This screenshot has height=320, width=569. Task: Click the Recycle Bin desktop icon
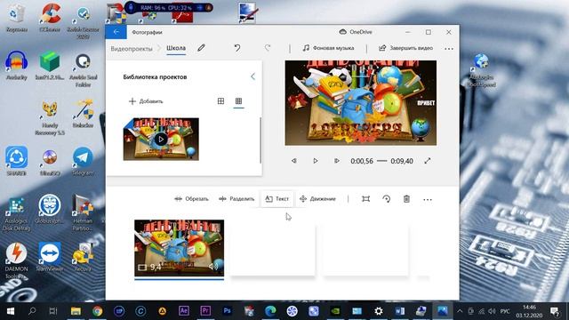point(16,18)
